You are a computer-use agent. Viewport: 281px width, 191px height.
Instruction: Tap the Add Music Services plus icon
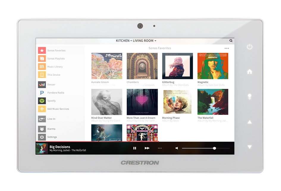point(42,109)
